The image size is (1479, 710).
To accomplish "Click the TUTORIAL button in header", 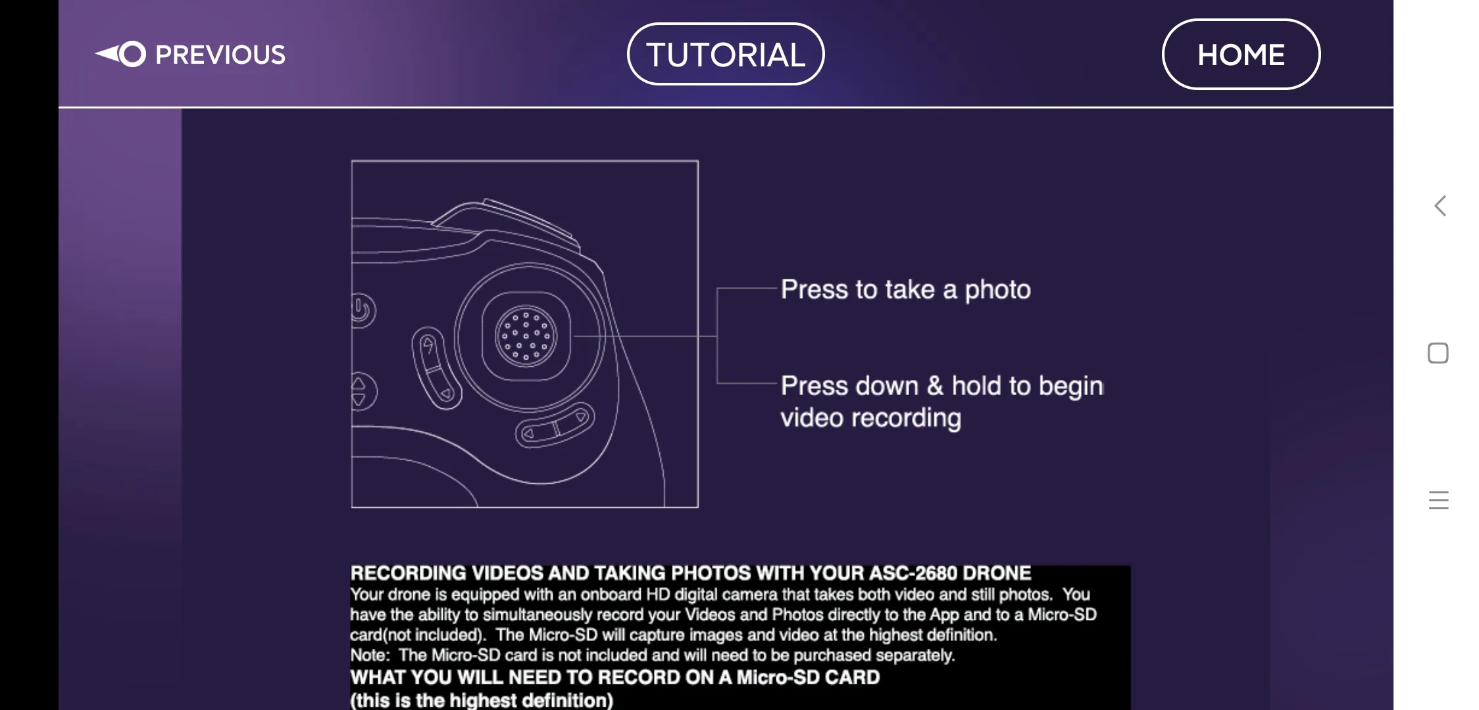I will 725,54.
